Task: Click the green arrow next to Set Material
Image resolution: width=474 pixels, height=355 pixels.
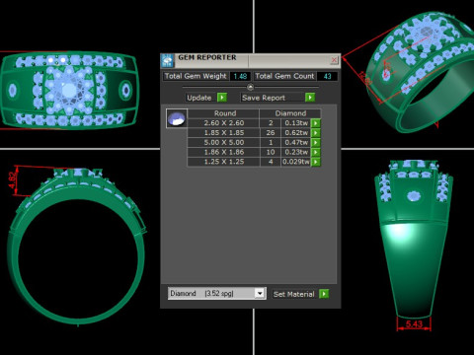Action: pyautogui.click(x=324, y=294)
